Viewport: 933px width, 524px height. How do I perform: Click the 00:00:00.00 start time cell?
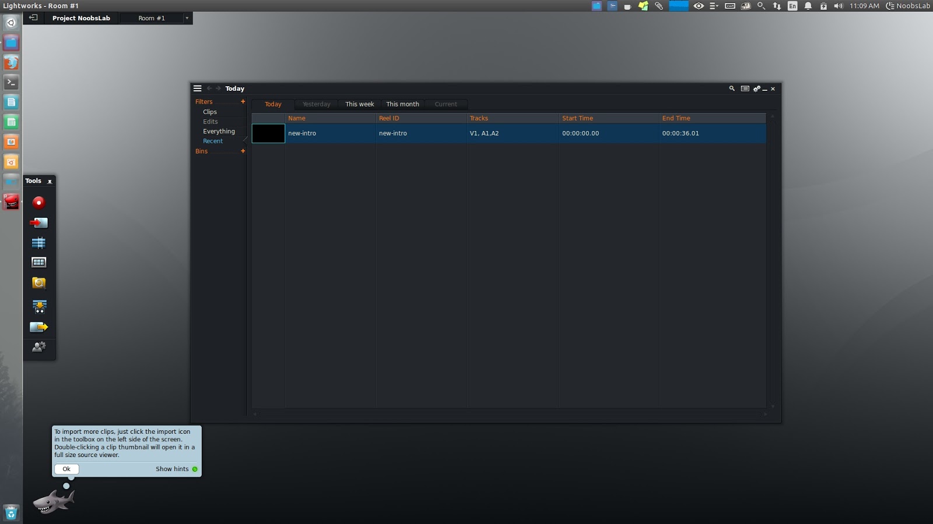(609, 133)
